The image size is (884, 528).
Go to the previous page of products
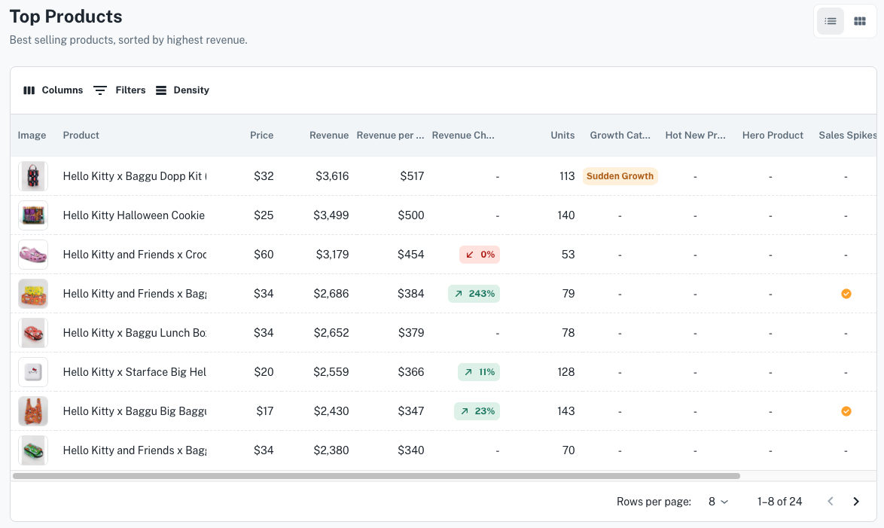830,502
